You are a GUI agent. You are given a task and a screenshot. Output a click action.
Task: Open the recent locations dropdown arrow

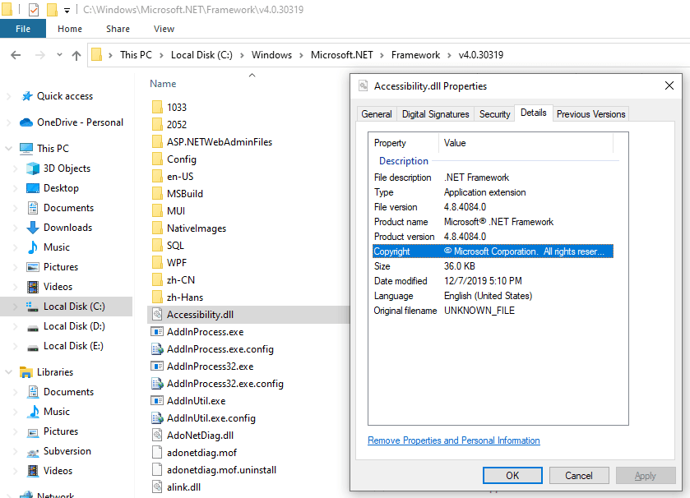[59, 55]
